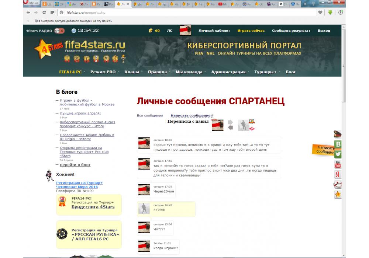This screenshot has height=258, width=369.
Task: Click the revolver cylinder icon for Русская Рулетка
Action: (62, 234)
